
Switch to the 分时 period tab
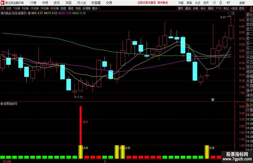[x=9, y=8]
